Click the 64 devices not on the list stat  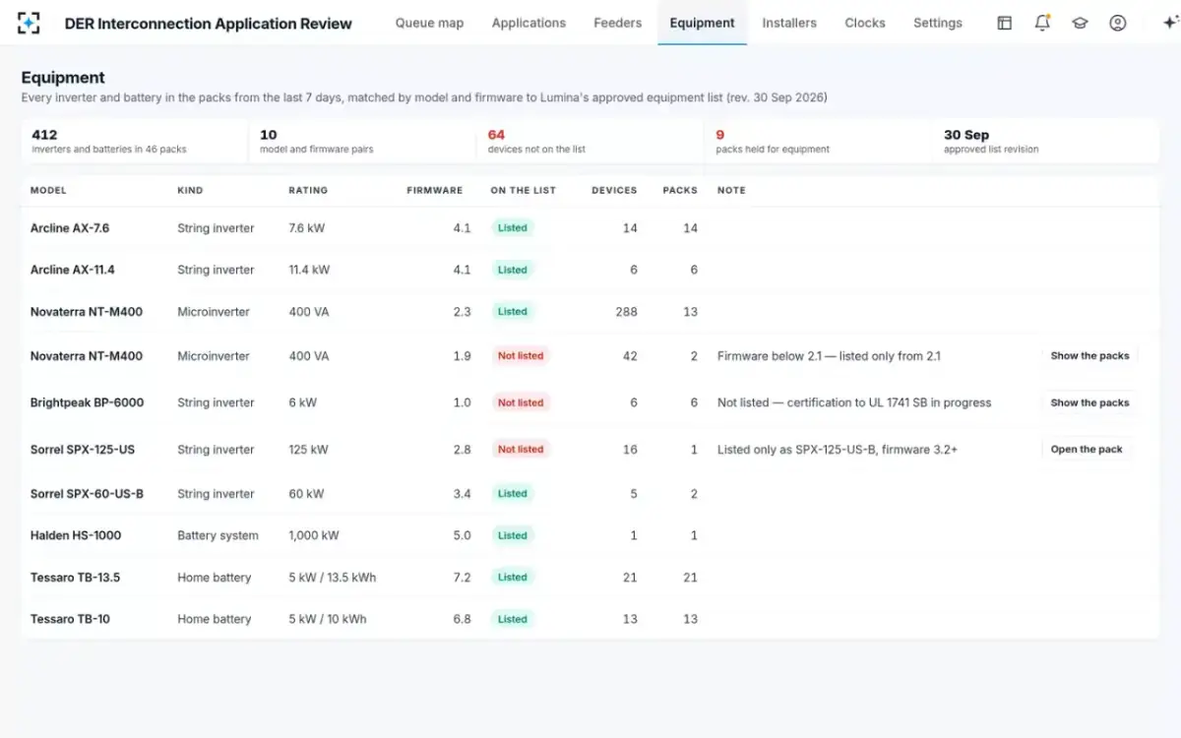[x=590, y=142]
